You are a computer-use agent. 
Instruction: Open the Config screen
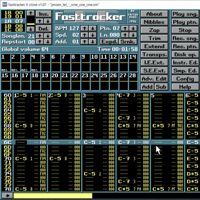click(x=185, y=79)
